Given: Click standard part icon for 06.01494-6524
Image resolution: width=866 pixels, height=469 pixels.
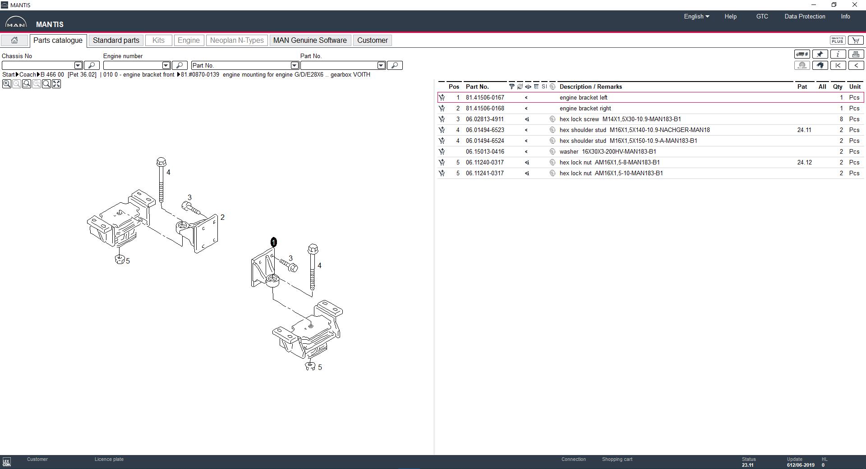Looking at the screenshot, I should 552,141.
